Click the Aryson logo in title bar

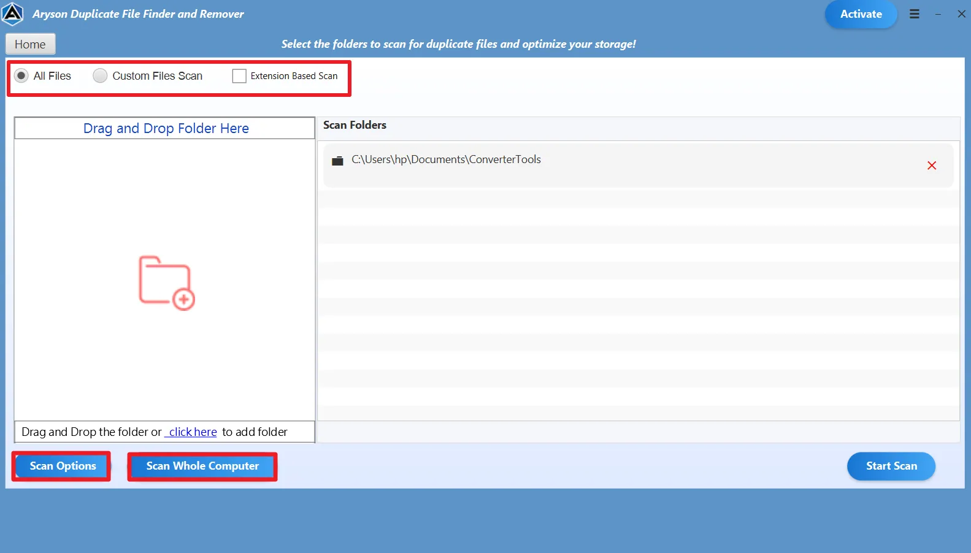[x=12, y=14]
